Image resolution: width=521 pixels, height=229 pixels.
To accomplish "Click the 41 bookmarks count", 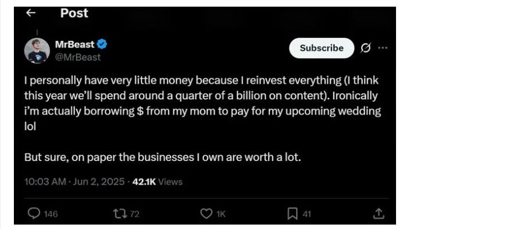I will tap(306, 214).
